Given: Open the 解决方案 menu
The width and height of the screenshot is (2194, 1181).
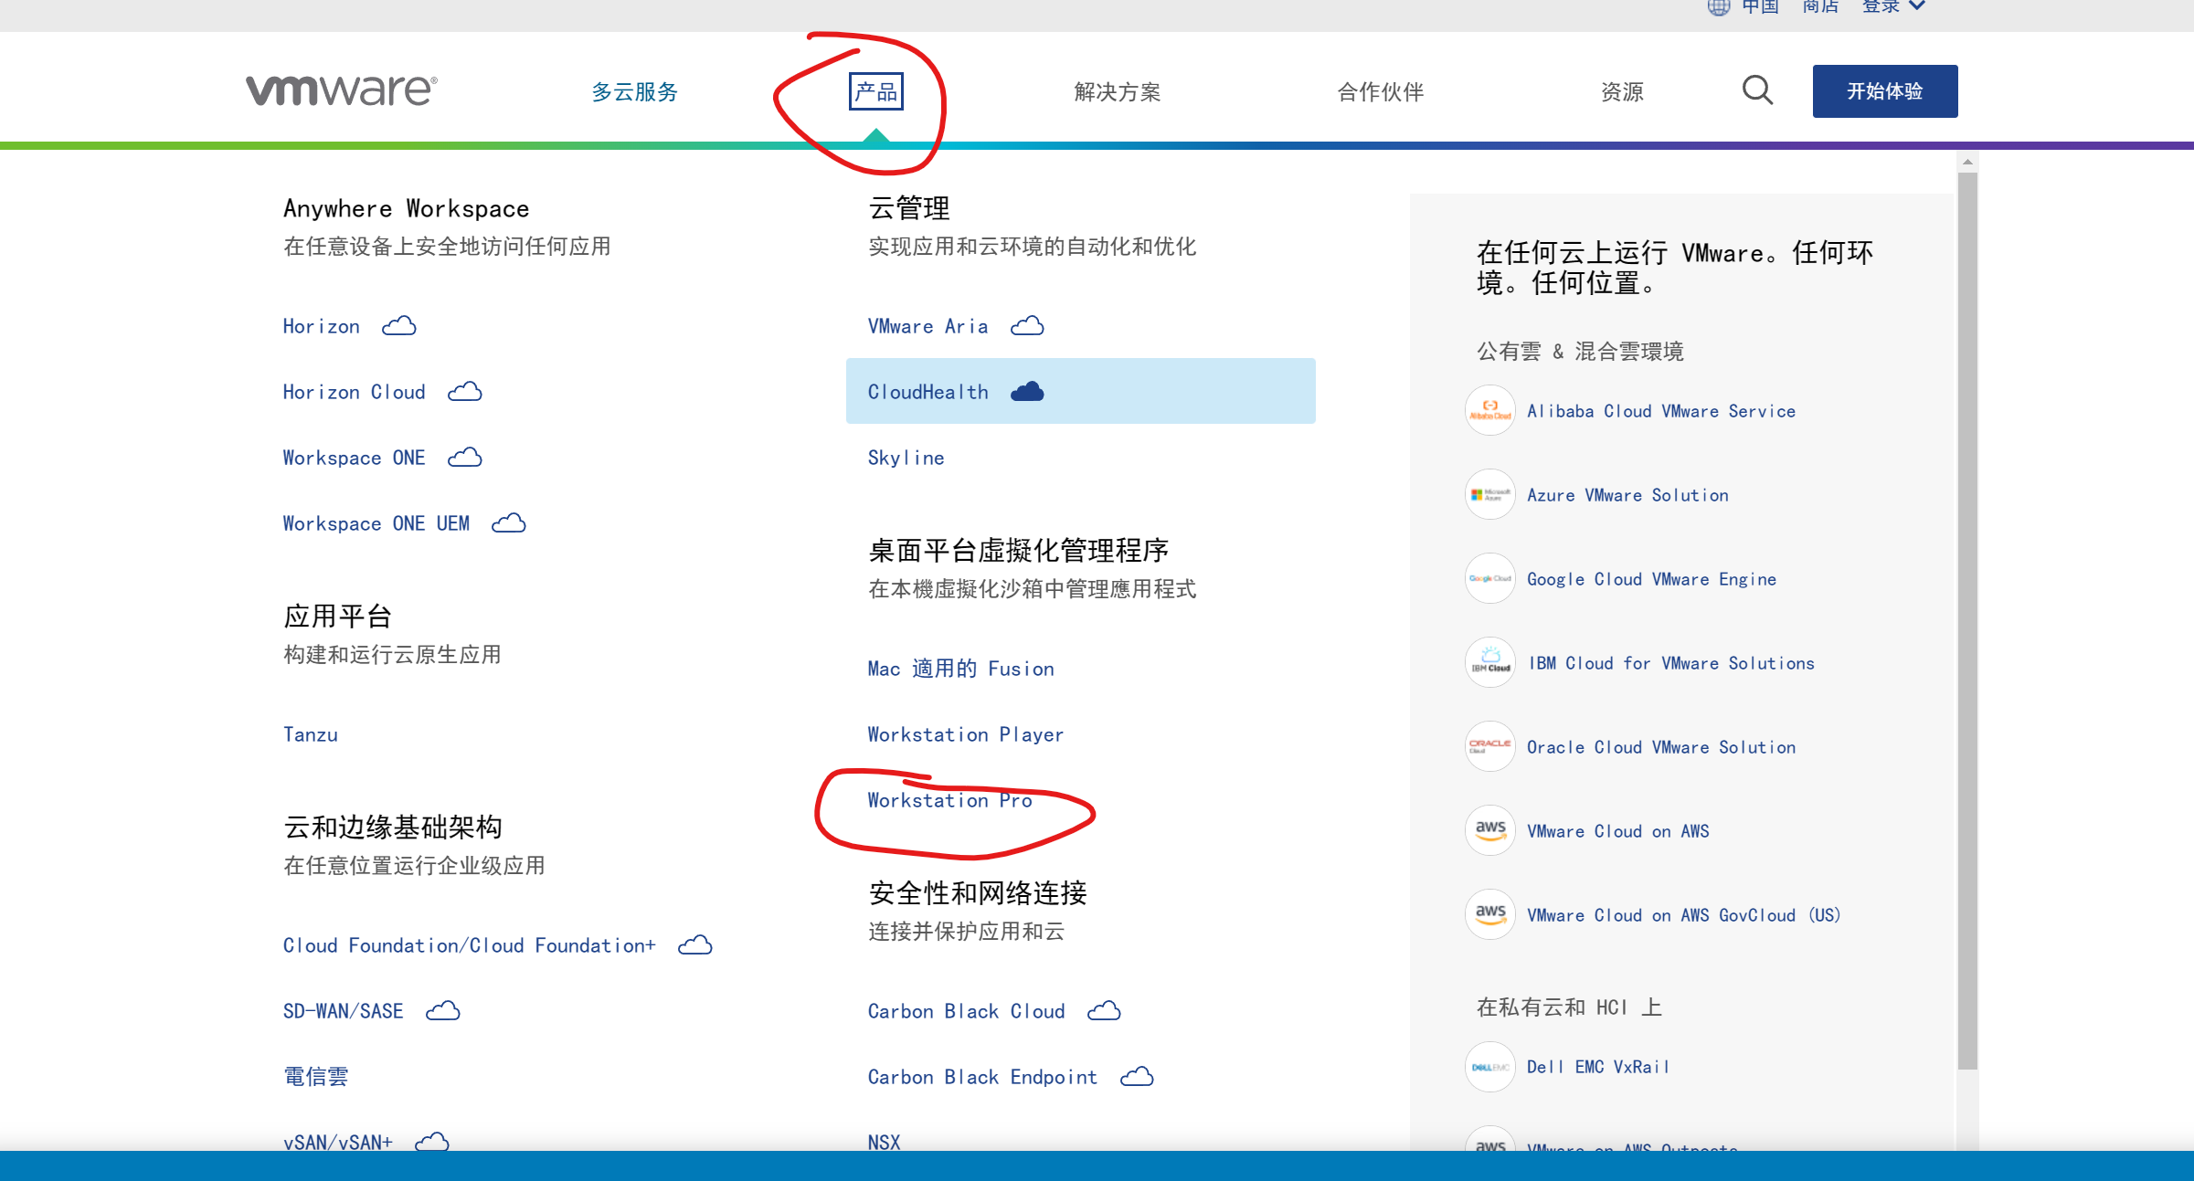Looking at the screenshot, I should point(1117,91).
